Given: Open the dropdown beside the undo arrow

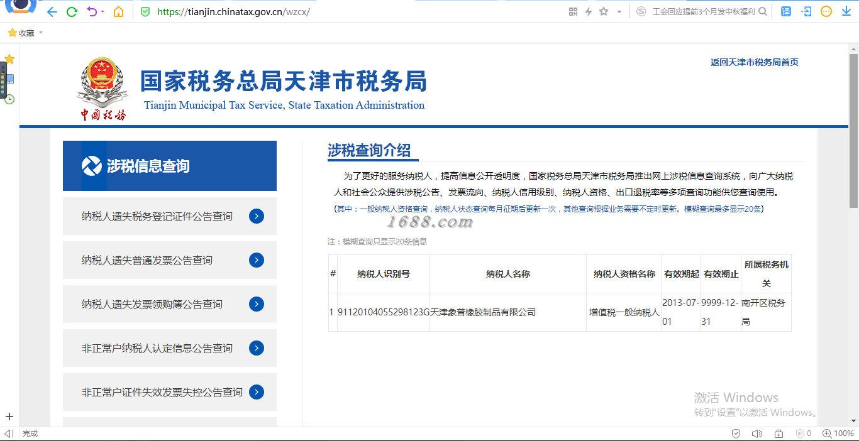Looking at the screenshot, I should pyautogui.click(x=103, y=12).
